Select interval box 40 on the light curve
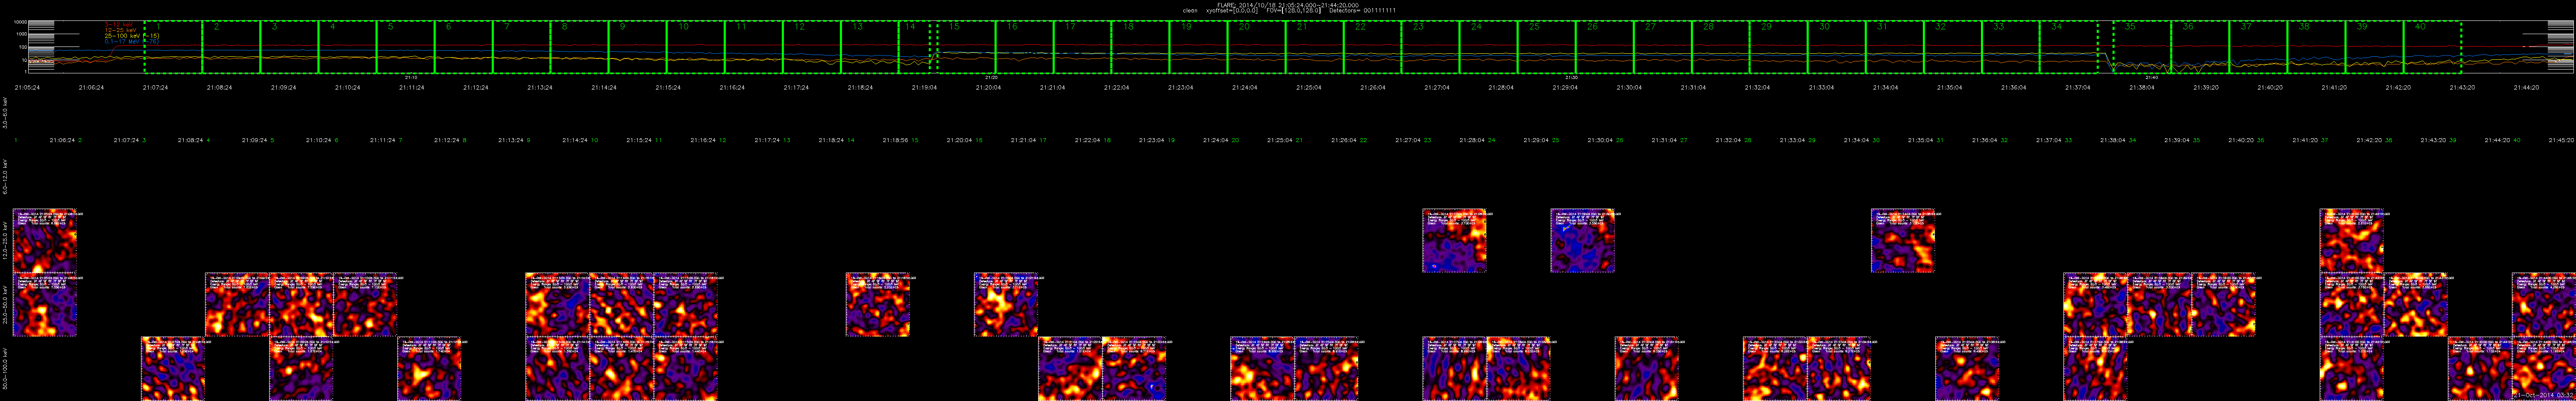This screenshot has height=401, width=2576. 2432,47
